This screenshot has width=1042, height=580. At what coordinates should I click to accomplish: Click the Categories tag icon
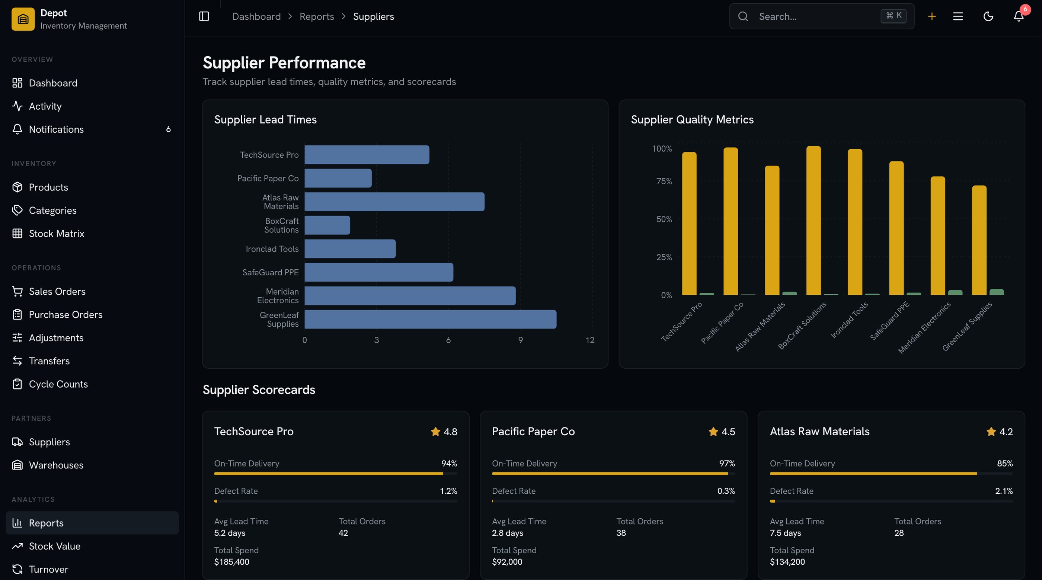pyautogui.click(x=17, y=210)
